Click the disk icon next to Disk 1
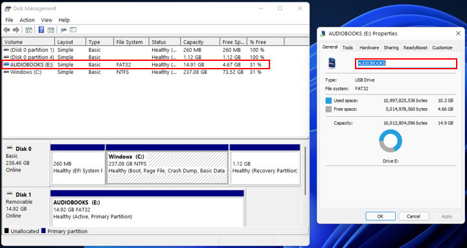The width and height of the screenshot is (467, 248). pos(10,194)
